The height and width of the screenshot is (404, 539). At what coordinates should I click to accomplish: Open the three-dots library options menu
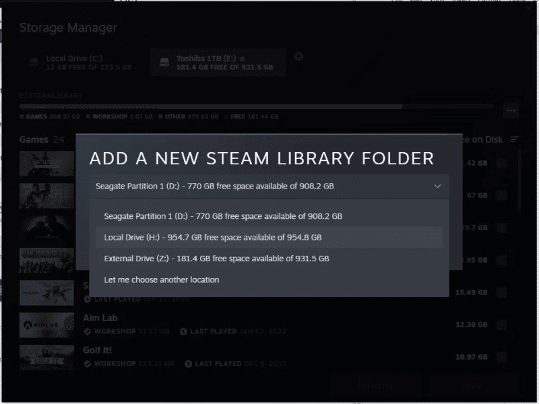tap(511, 110)
